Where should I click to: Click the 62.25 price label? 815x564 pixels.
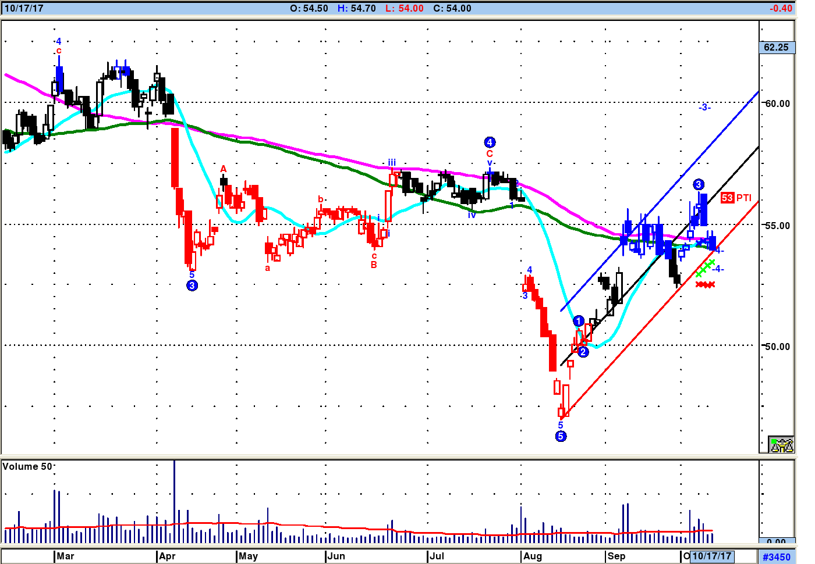point(777,47)
